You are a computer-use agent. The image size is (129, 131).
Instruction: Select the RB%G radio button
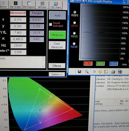pyautogui.click(x=74, y=33)
